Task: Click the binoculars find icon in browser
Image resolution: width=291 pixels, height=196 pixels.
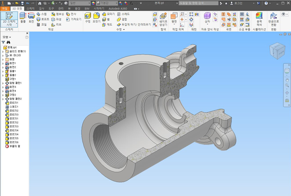Action: click(8, 42)
